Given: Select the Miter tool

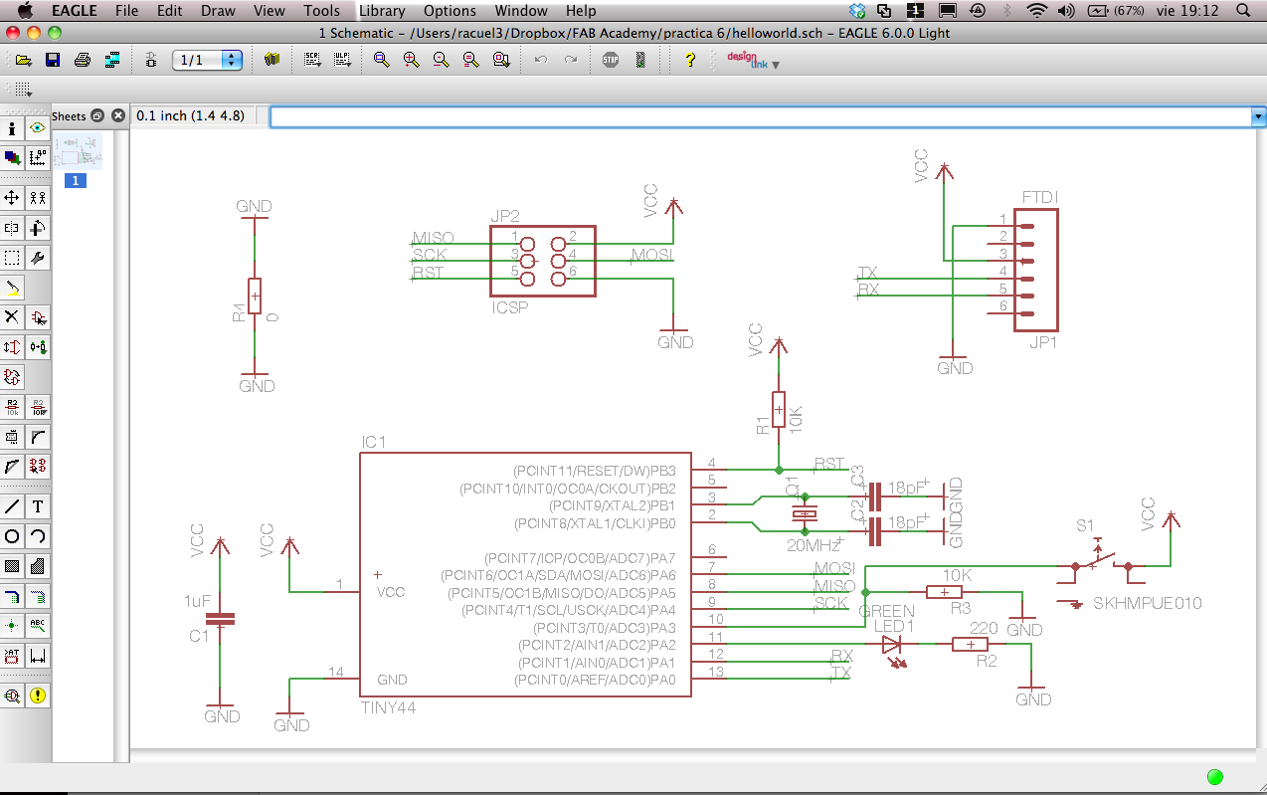Looking at the screenshot, I should click(38, 437).
